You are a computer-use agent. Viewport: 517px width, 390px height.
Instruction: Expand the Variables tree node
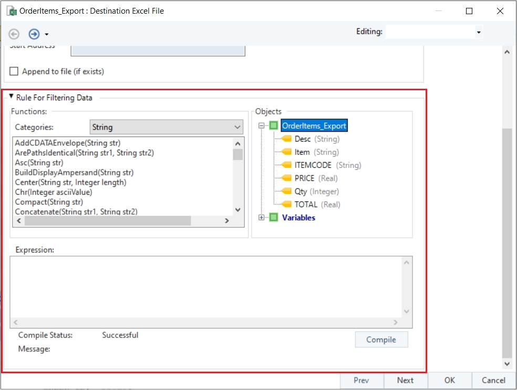[x=262, y=217]
